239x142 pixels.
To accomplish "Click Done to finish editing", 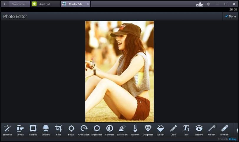I will coord(230,16).
